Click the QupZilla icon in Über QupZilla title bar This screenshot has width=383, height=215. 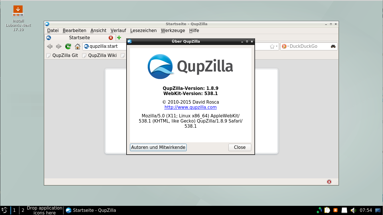[130, 42]
